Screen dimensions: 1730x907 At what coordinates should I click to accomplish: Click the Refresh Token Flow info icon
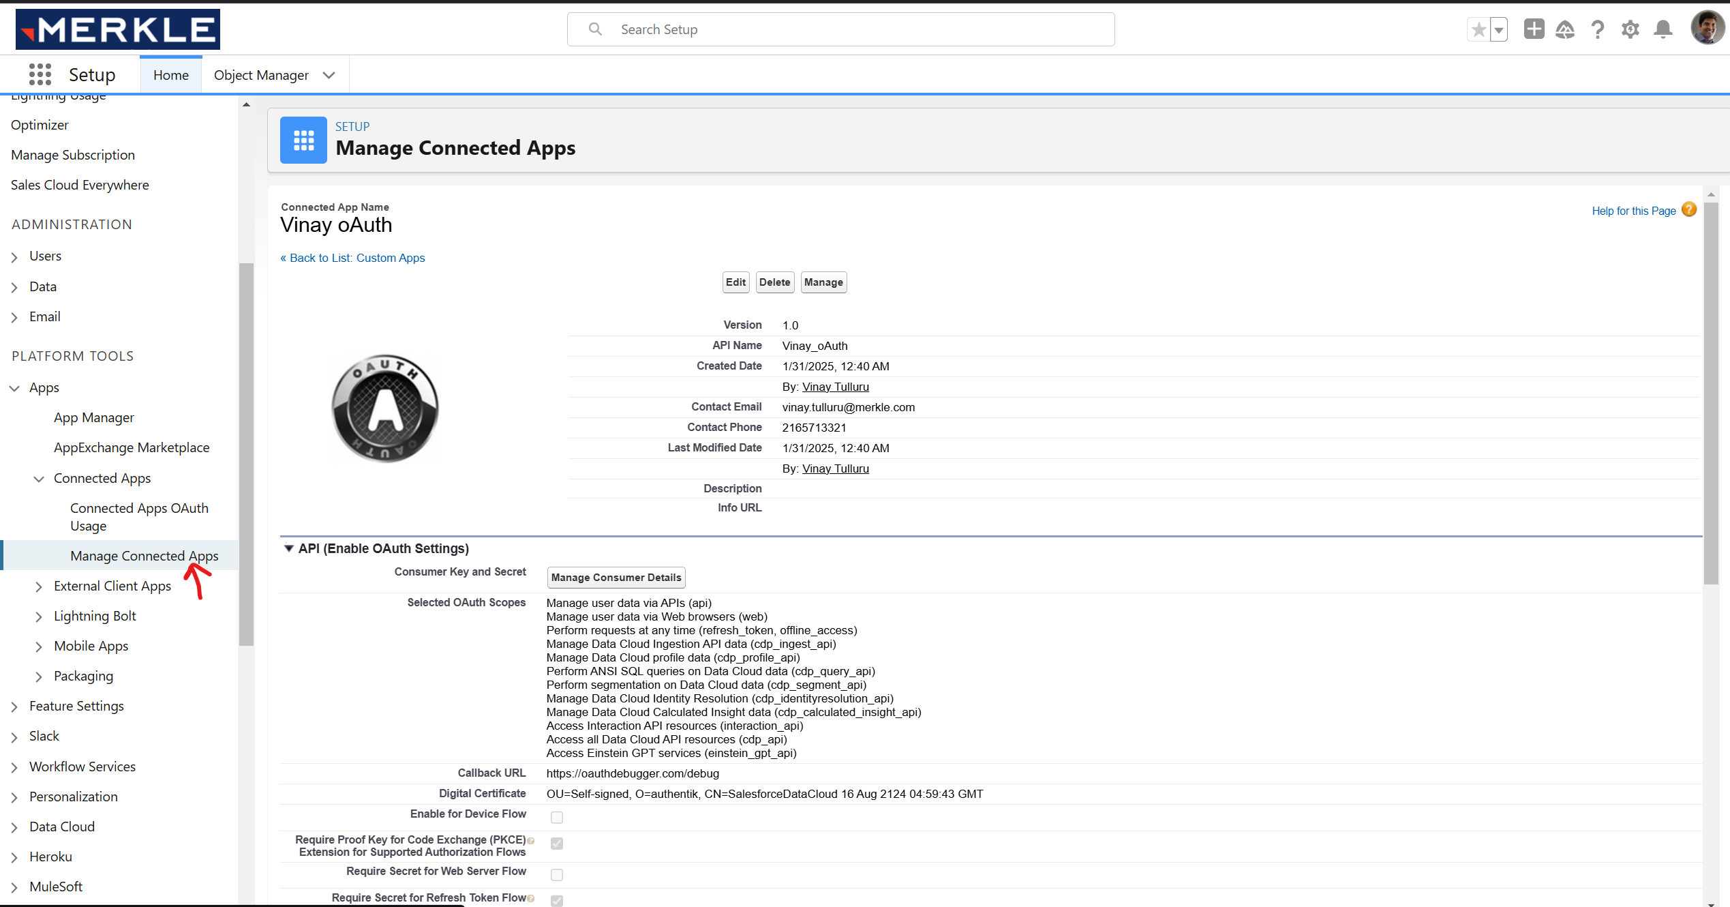click(x=531, y=898)
